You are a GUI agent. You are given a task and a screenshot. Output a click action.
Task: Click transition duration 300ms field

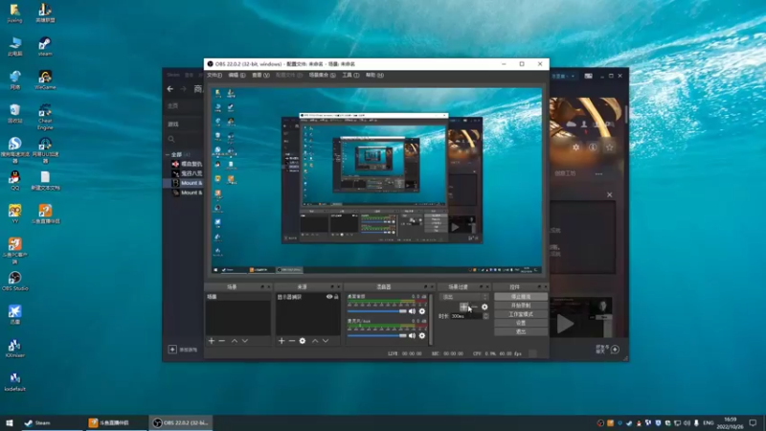pyautogui.click(x=466, y=316)
